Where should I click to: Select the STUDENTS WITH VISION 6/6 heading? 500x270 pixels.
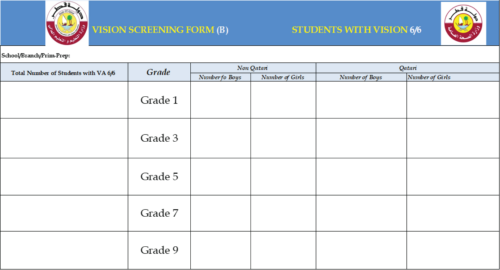coord(357,30)
